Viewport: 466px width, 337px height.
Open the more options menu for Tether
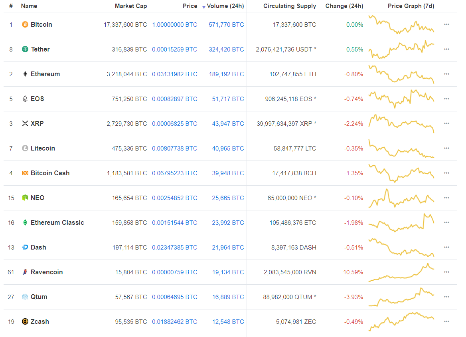(x=446, y=49)
